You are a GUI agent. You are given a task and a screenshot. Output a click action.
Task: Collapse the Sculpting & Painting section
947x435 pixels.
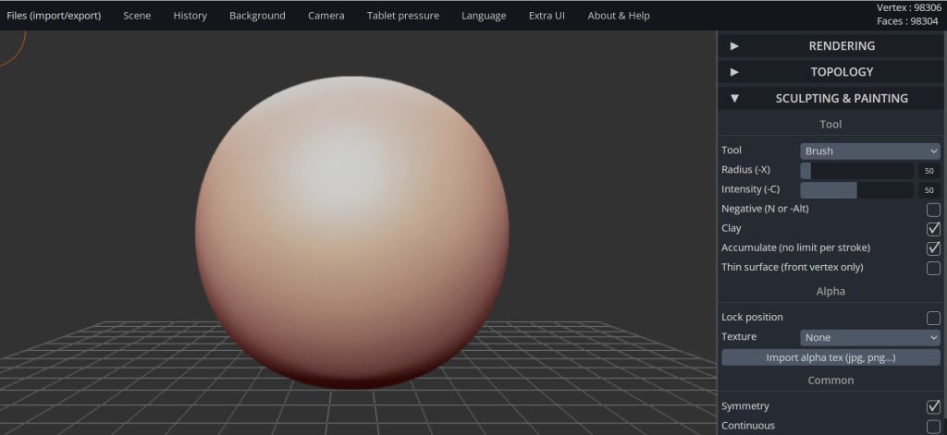734,98
